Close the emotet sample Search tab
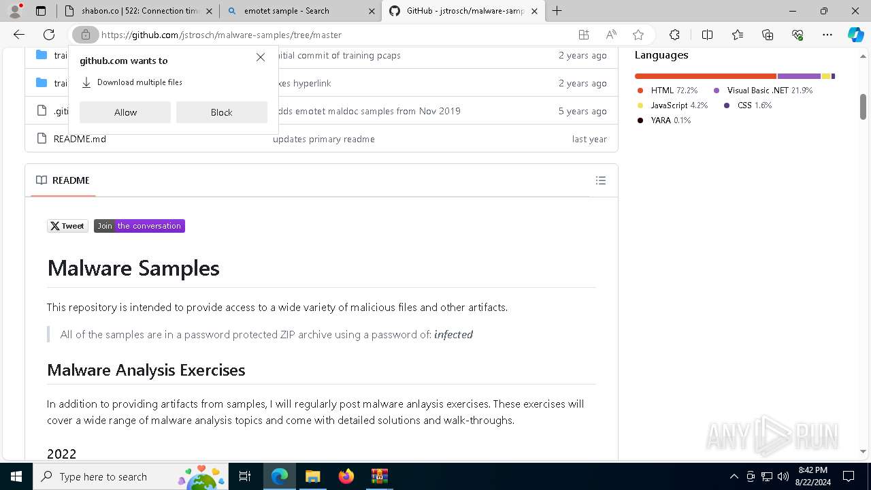The height and width of the screenshot is (490, 871). (x=372, y=11)
